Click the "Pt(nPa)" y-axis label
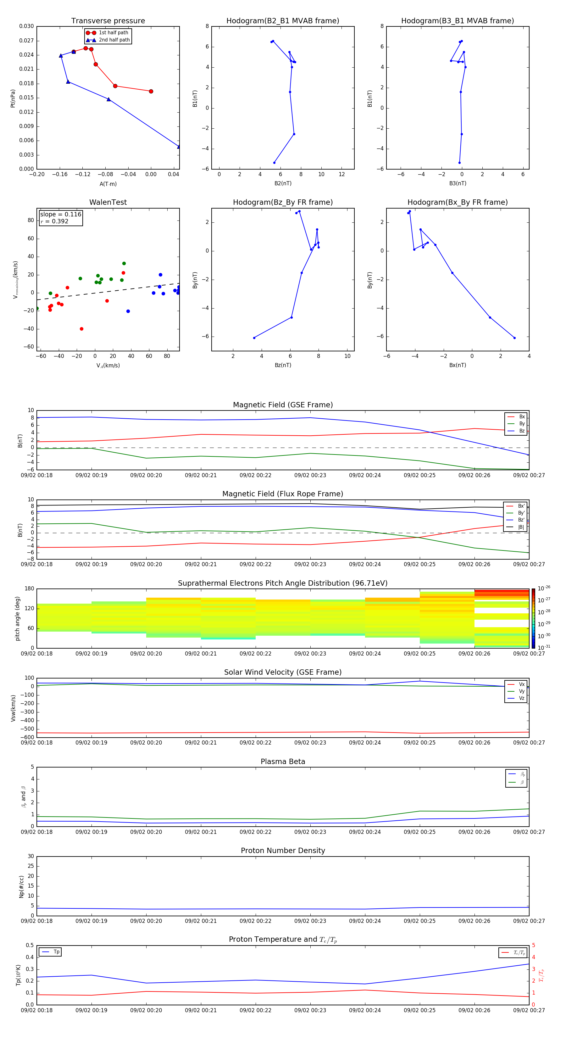This screenshot has width=566, height=1038. 13,98
